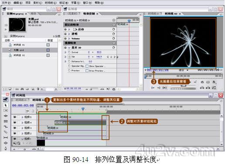The height and width of the screenshot is (165, 225).
Task: Select the Razor tool
Action: [x=6, y=132]
